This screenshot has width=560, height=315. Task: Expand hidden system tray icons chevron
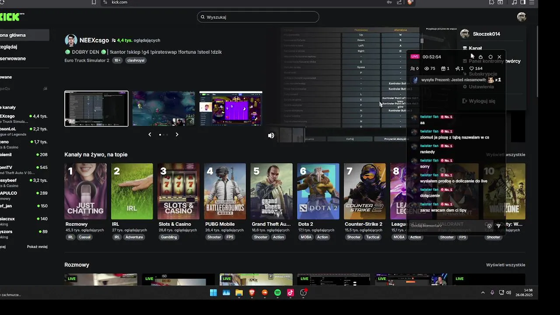pos(483,293)
